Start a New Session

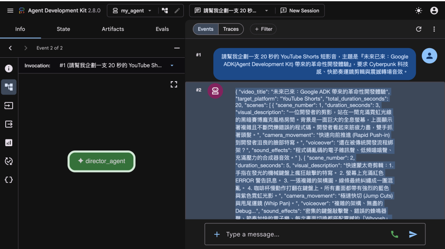pyautogui.click(x=300, y=11)
